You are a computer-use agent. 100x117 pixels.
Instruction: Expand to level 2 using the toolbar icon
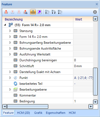coord(54,12)
